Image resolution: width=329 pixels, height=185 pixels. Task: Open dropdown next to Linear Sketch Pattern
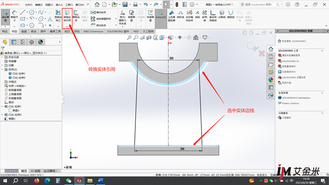[x=116, y=19]
